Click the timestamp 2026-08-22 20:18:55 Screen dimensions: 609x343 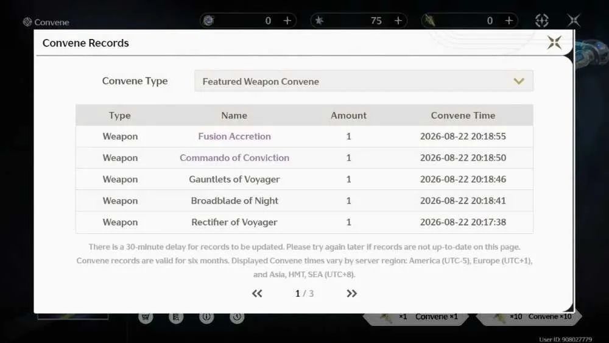pos(463,136)
